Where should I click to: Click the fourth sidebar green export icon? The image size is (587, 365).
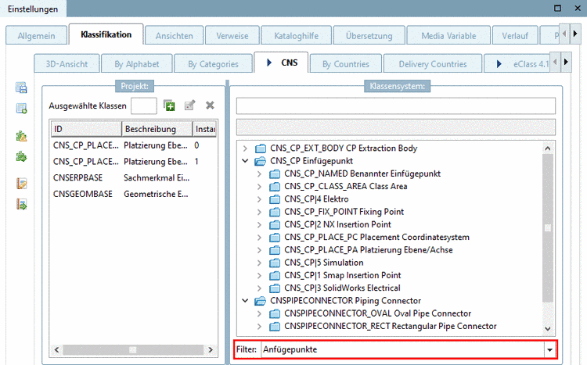21,156
